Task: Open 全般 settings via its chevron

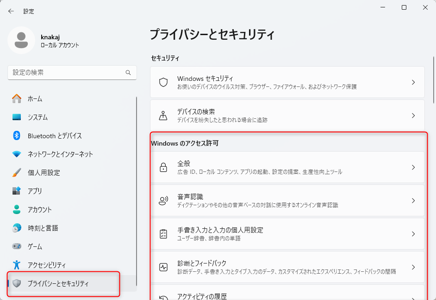Action: 413,167
